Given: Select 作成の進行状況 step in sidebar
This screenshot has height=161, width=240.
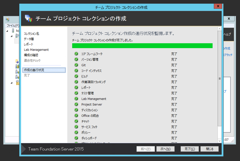Looking at the screenshot, I should (x=44, y=70).
